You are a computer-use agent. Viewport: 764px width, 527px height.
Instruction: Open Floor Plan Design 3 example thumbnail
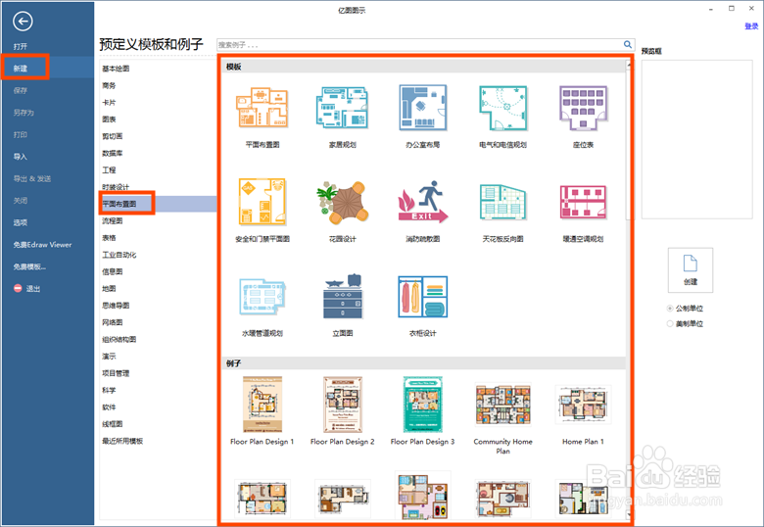[x=422, y=405]
